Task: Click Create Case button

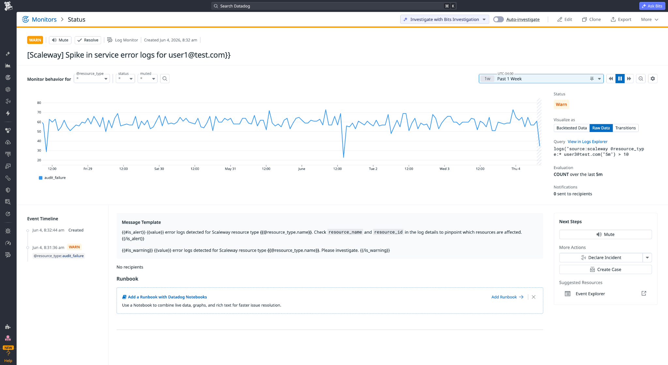Action: (x=605, y=270)
